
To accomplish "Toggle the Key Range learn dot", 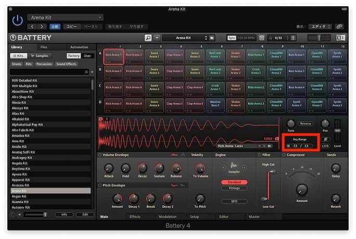I will click(288, 146).
